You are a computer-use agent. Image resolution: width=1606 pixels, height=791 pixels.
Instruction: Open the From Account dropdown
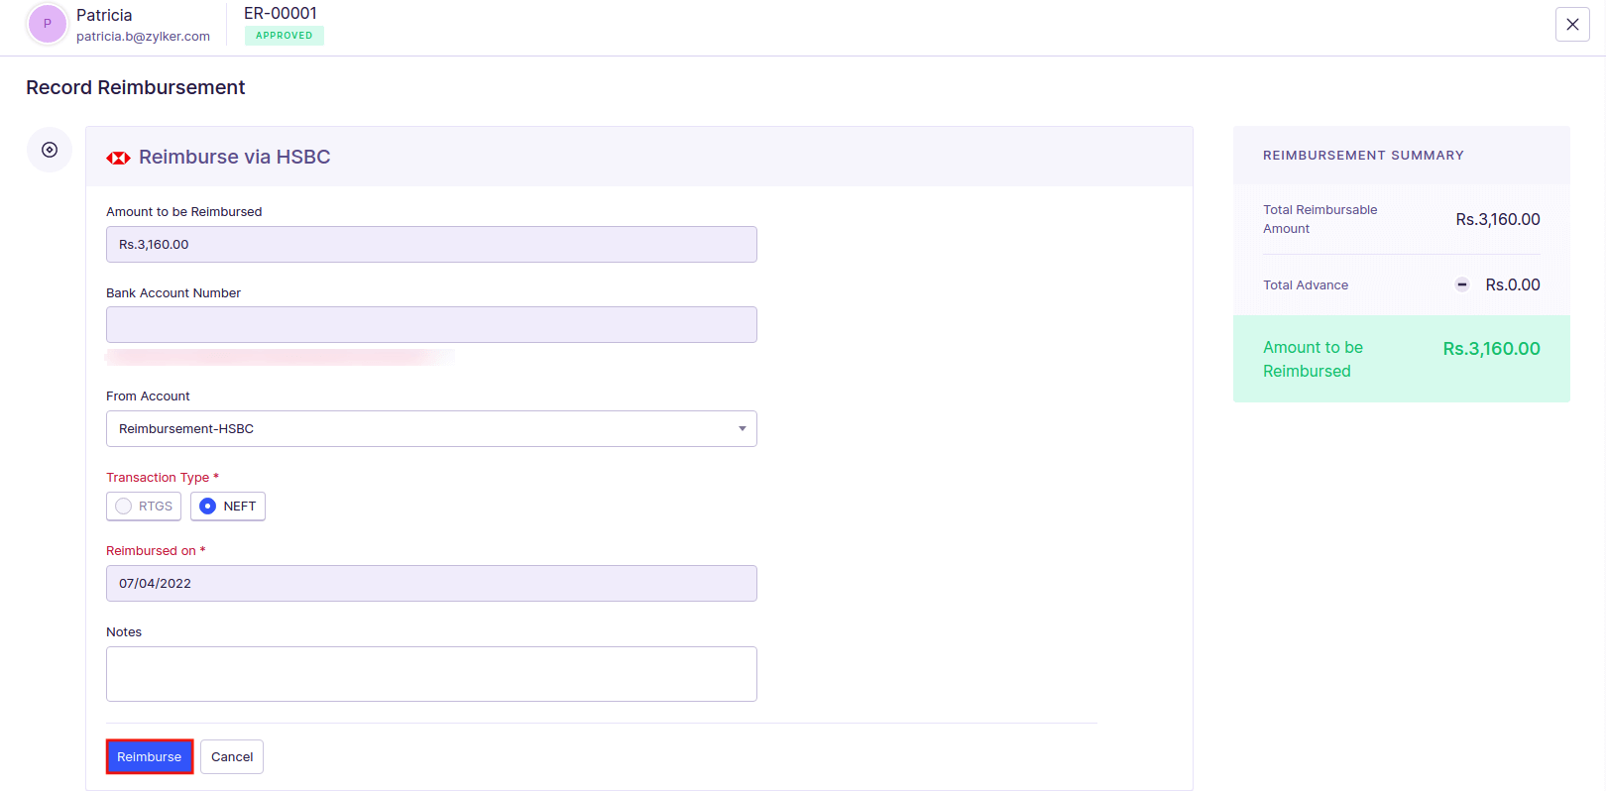[431, 429]
